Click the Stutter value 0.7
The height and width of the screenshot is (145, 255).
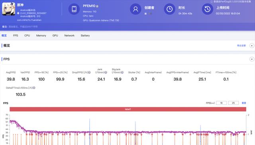pyautogui.click(x=134, y=79)
